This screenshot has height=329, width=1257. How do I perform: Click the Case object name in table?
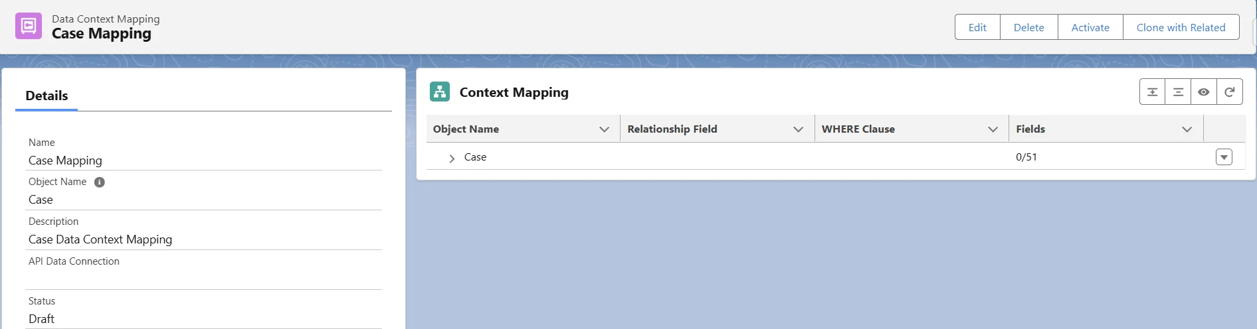[x=475, y=157]
